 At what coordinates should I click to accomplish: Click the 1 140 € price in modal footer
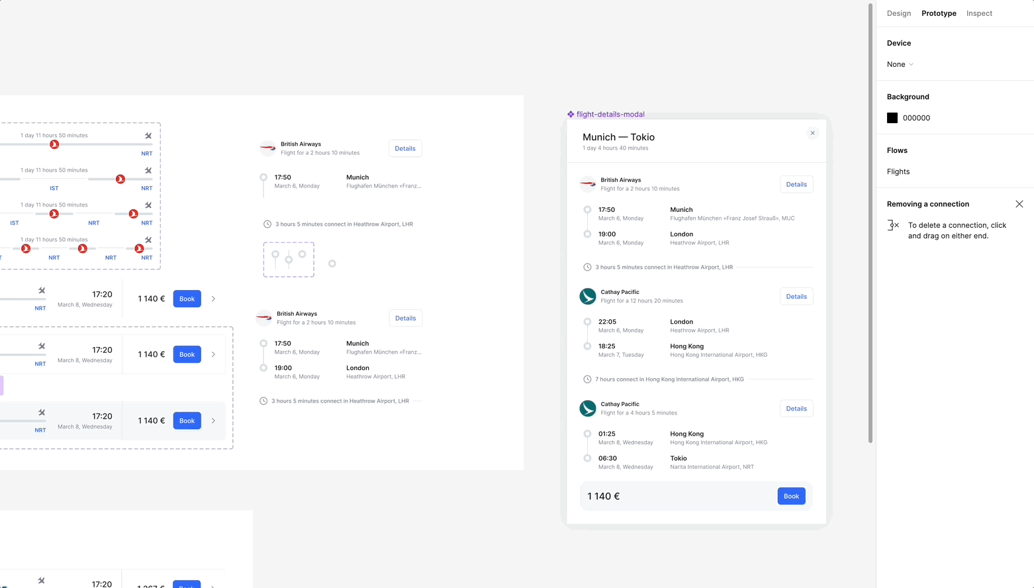pos(604,496)
